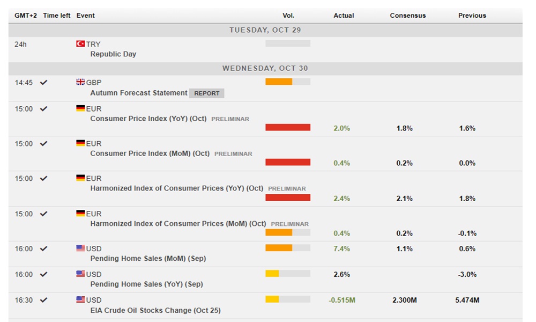Image resolution: width=536 pixels, height=322 pixels.
Task: Click the Consensus column header
Action: point(407,16)
